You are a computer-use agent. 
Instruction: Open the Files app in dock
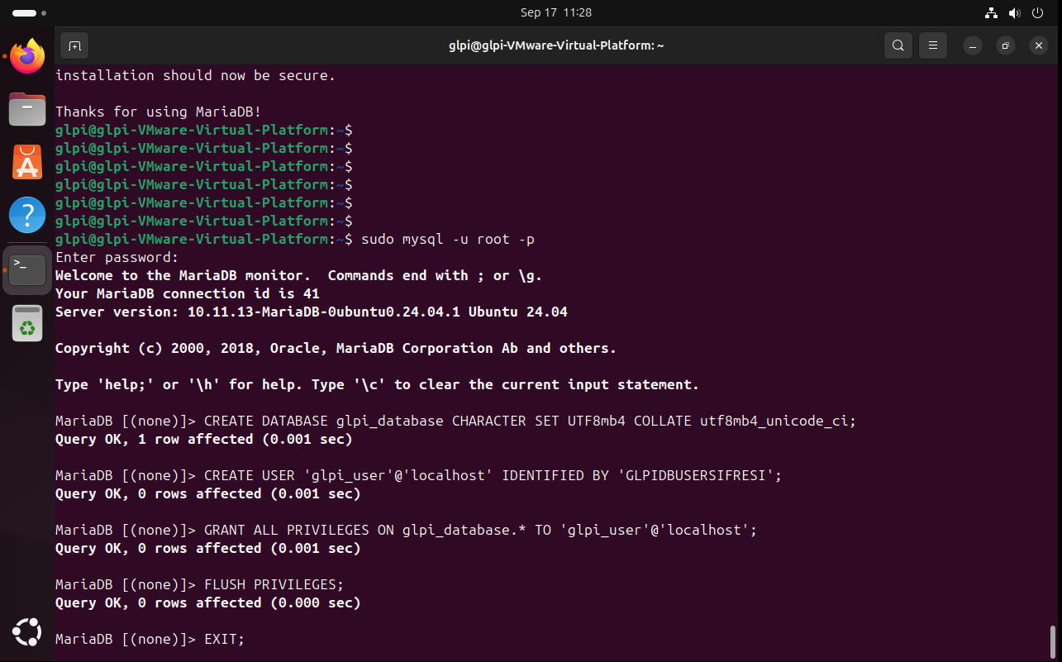pyautogui.click(x=27, y=109)
